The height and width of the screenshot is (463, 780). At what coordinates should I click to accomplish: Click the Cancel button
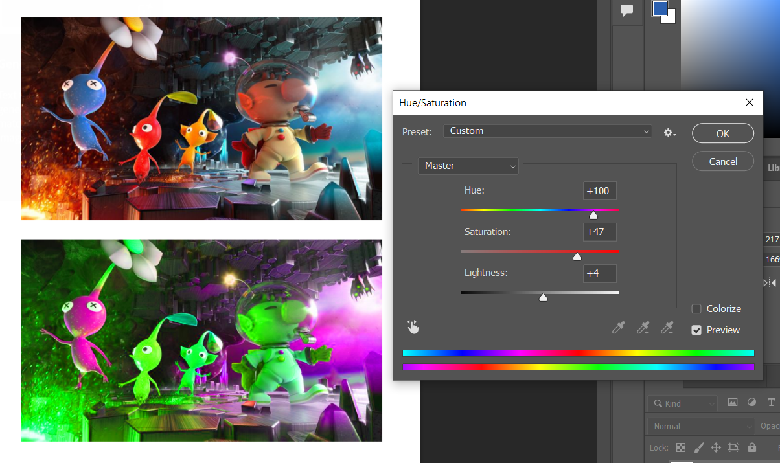coord(723,161)
